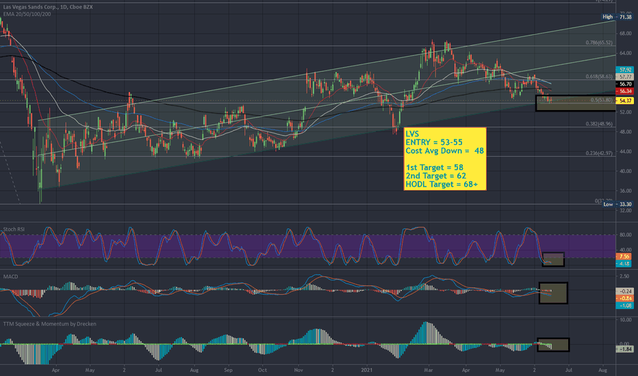Select the MACD indicator label
The height and width of the screenshot is (376, 638).
tap(10, 276)
